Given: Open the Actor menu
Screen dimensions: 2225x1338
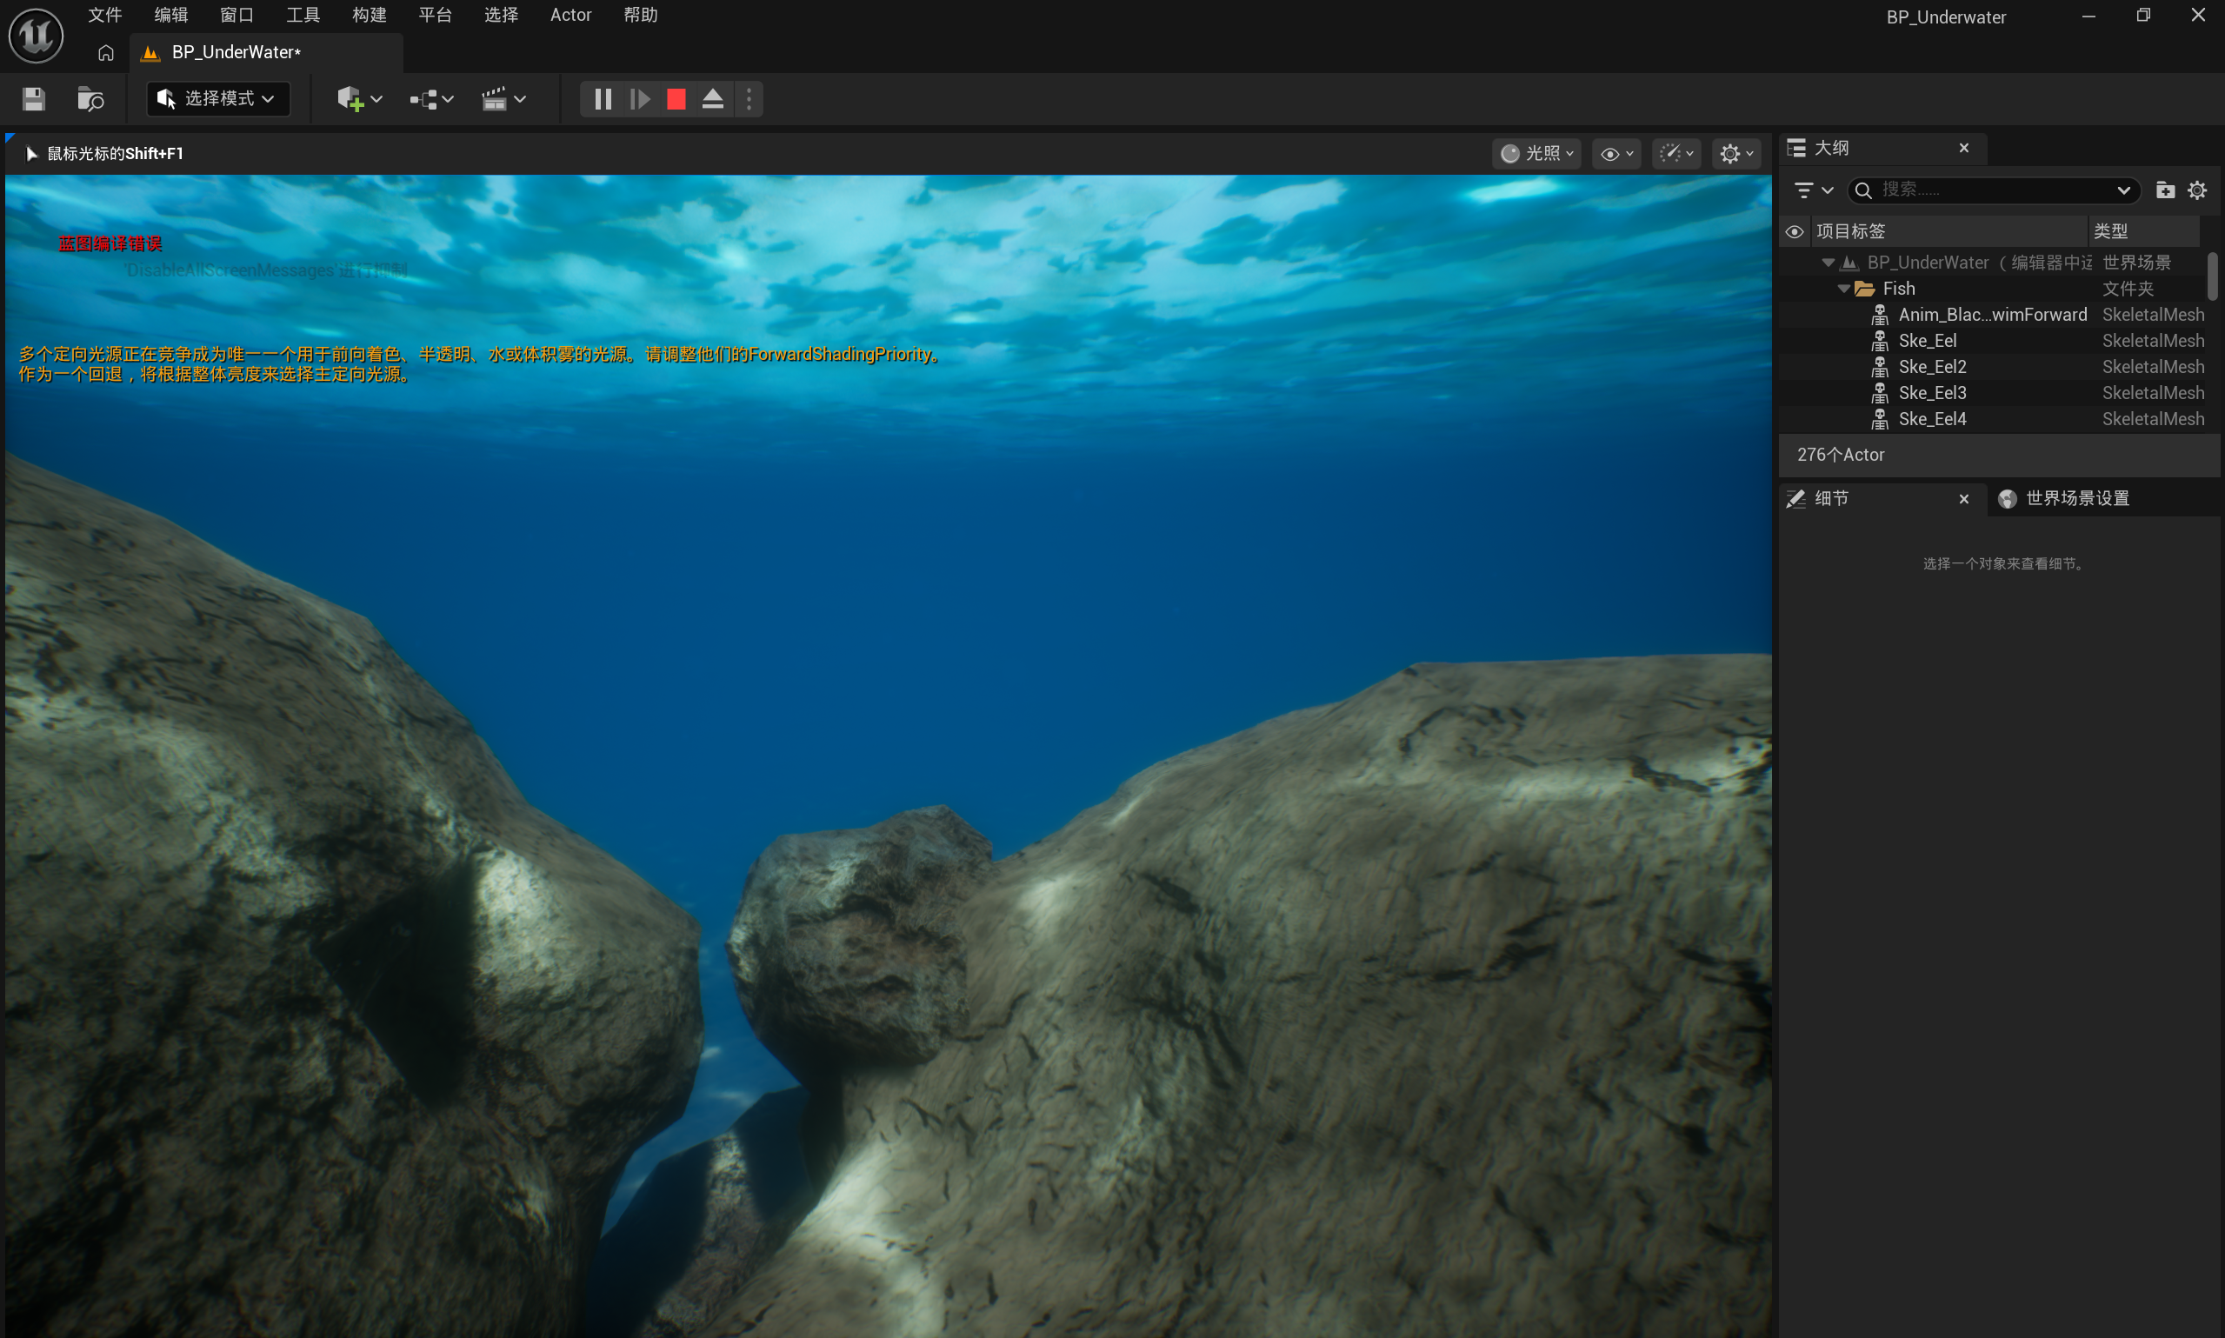Looking at the screenshot, I should [x=570, y=16].
